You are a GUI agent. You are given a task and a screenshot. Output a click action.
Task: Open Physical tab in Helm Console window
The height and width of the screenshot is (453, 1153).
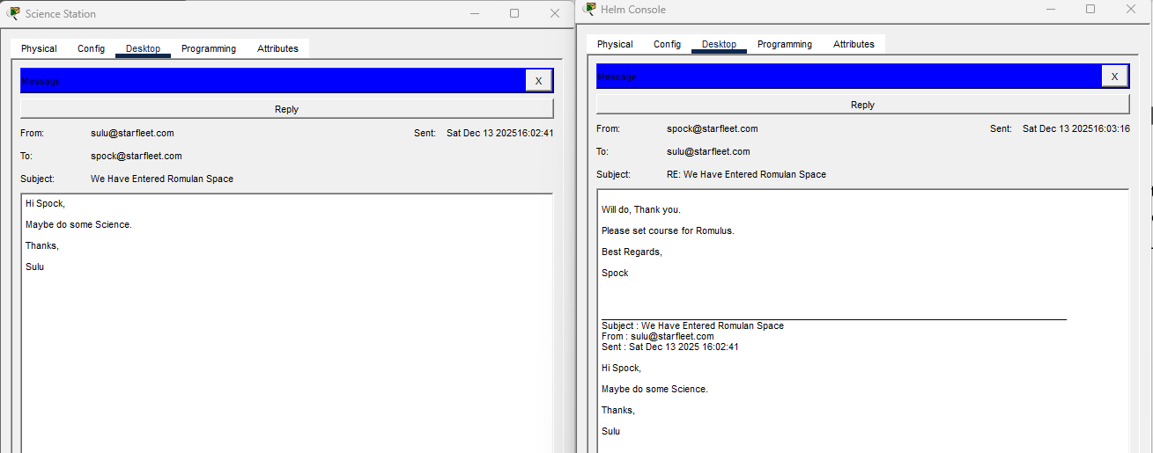(x=615, y=44)
